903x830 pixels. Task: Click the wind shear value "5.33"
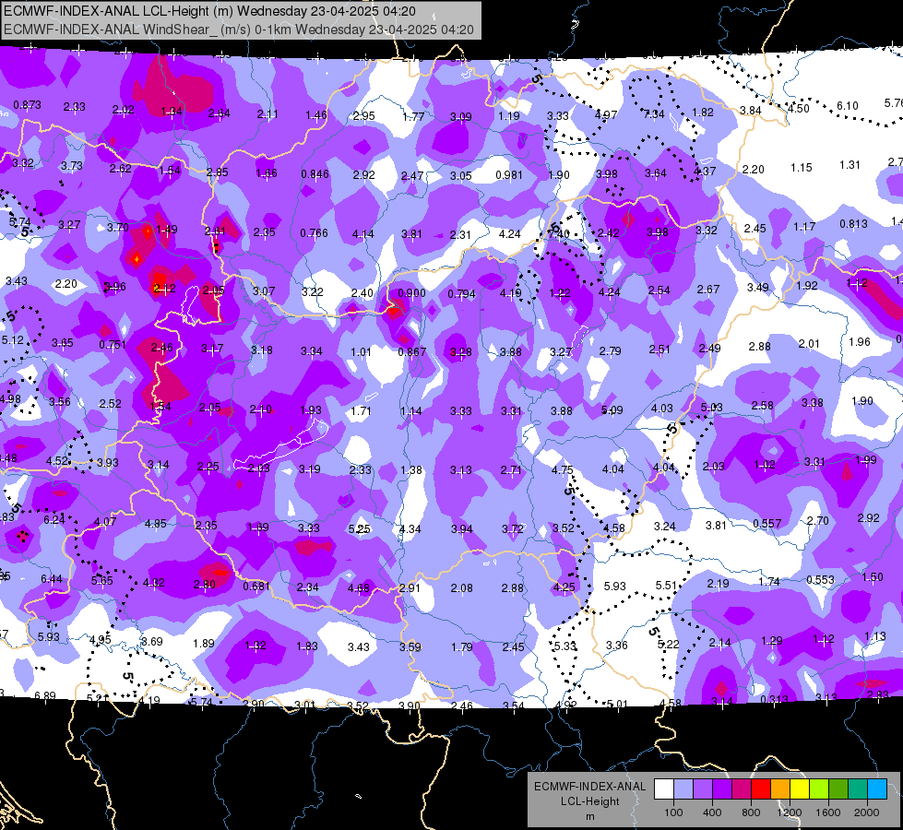point(564,646)
